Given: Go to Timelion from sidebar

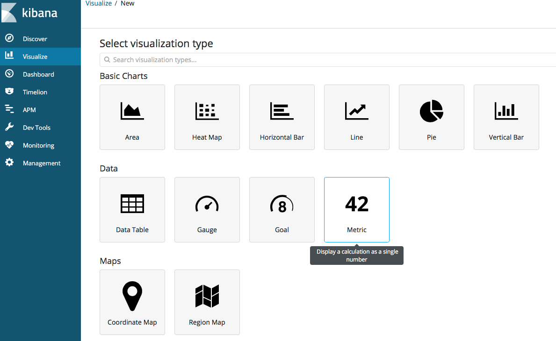Looking at the screenshot, I should coord(40,92).
